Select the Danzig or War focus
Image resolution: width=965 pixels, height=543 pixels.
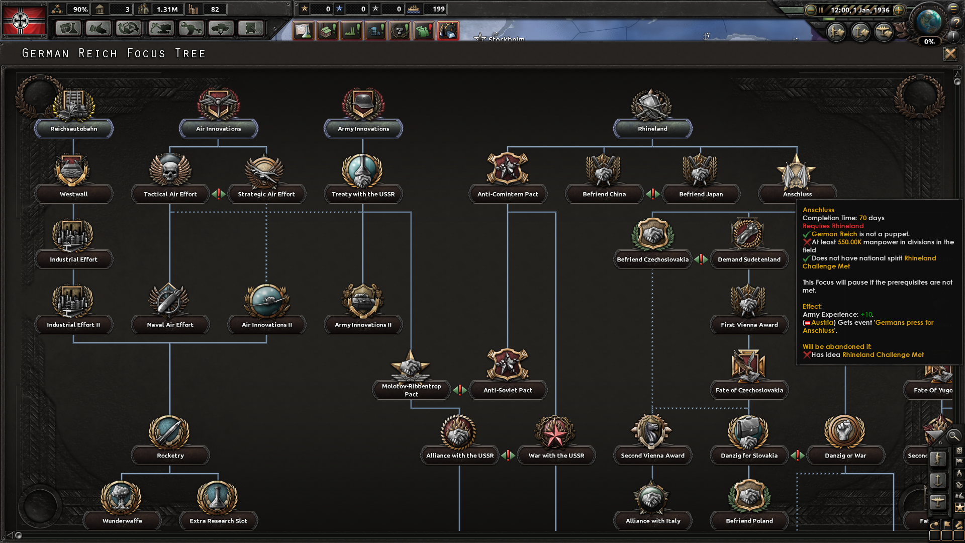(x=845, y=440)
